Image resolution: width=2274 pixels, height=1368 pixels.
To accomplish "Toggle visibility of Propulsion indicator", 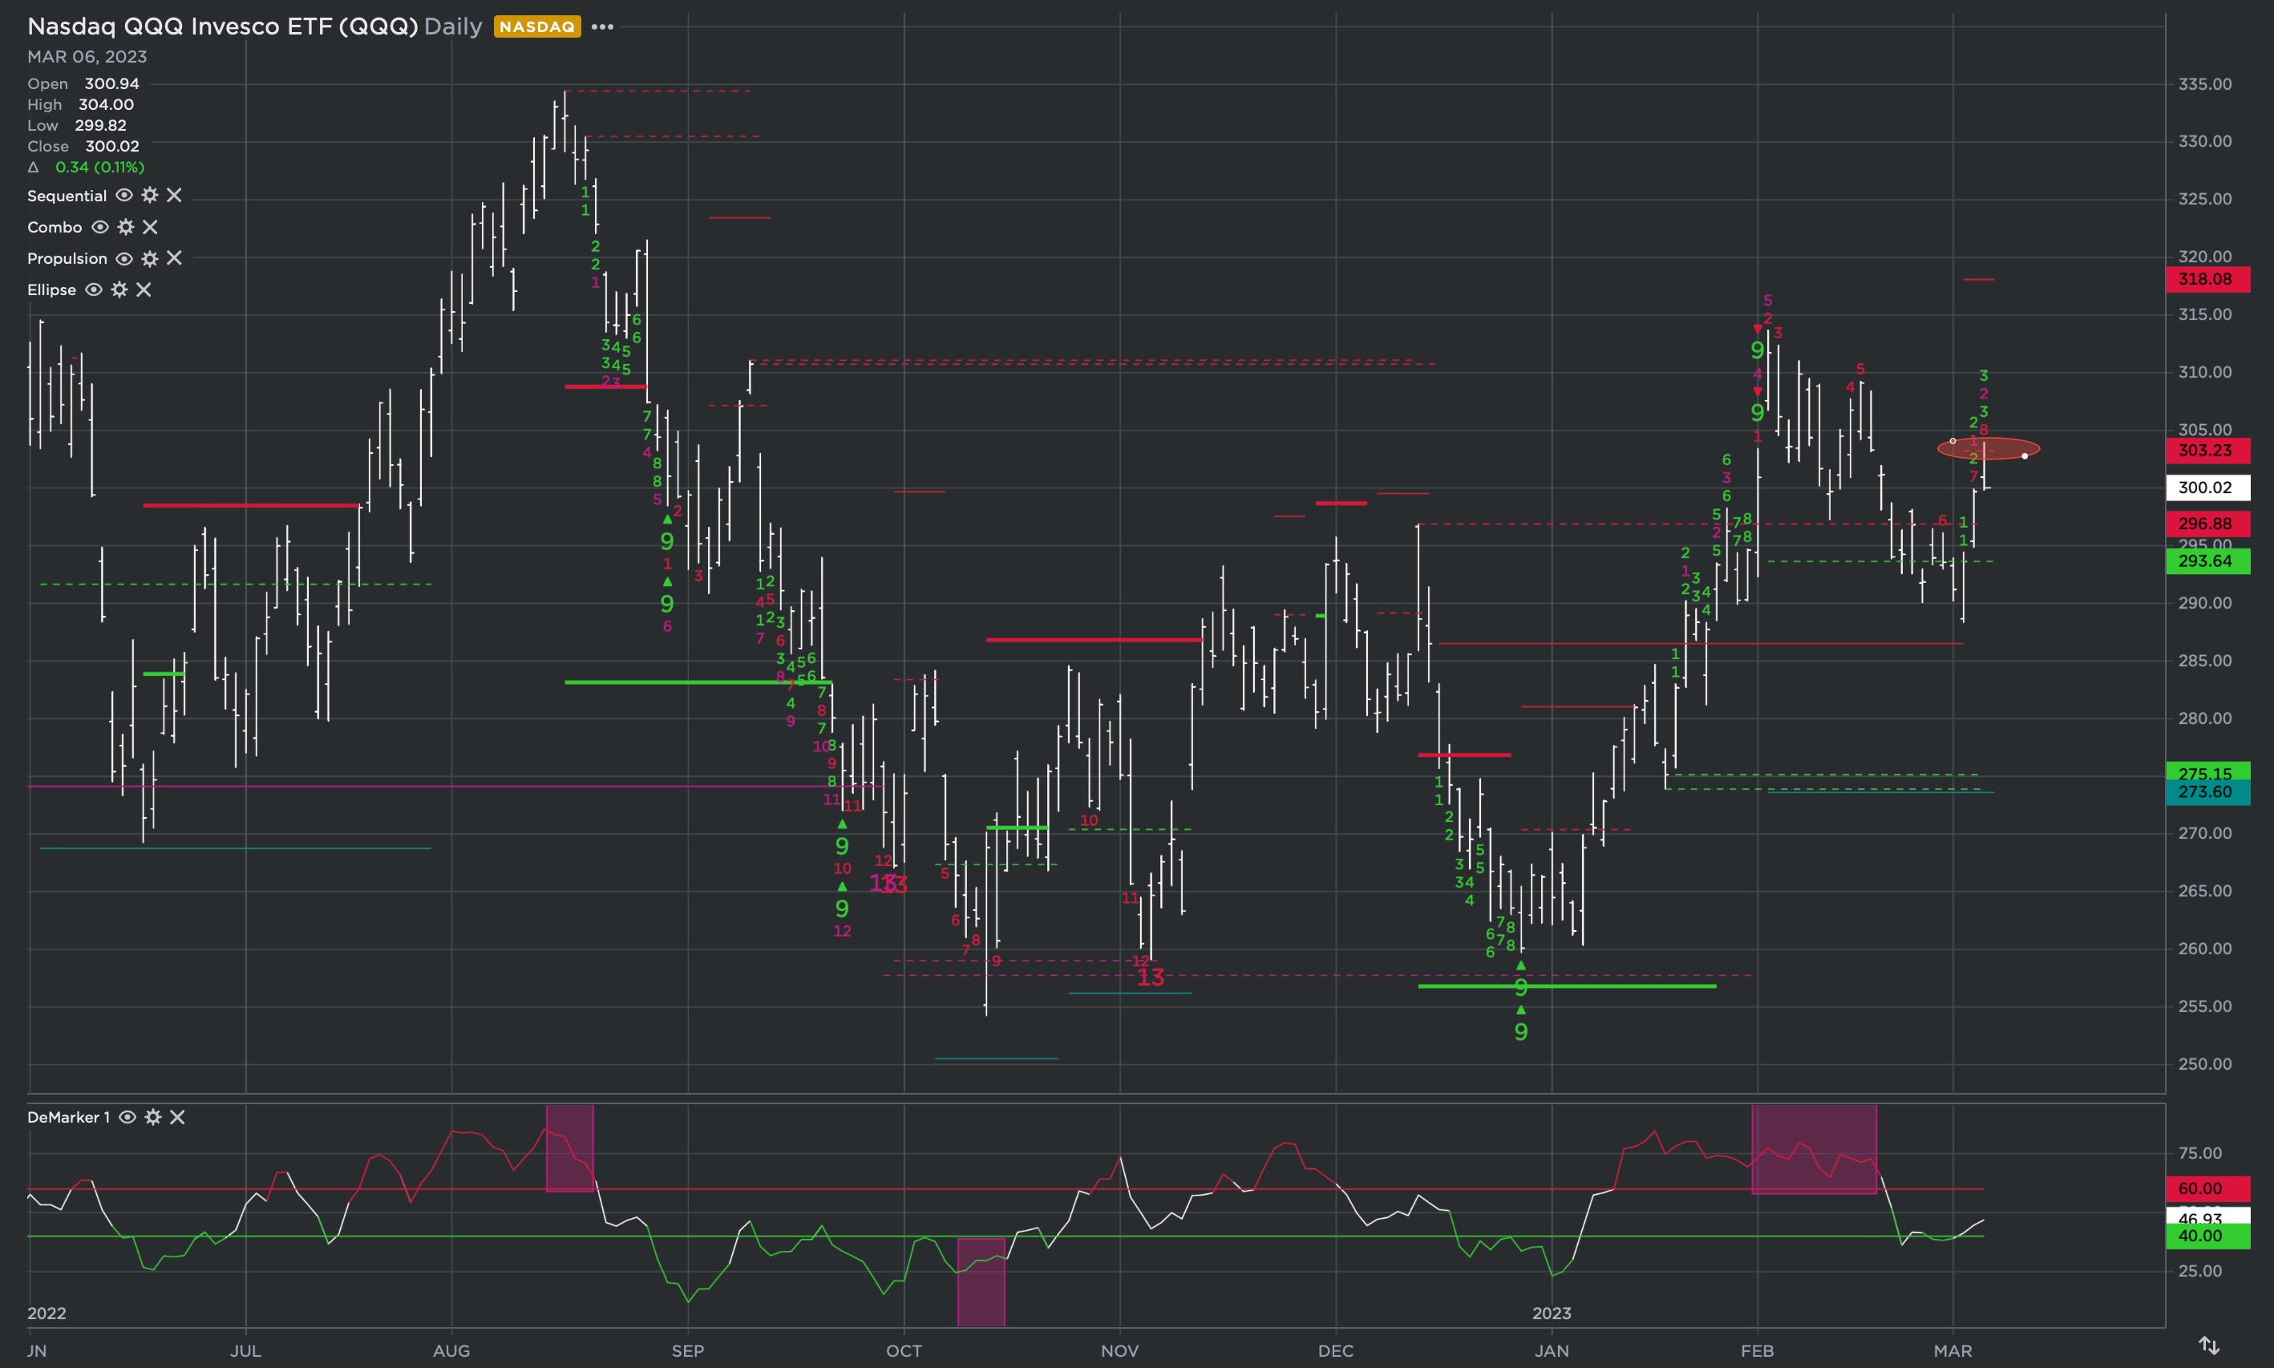I will click(x=123, y=258).
